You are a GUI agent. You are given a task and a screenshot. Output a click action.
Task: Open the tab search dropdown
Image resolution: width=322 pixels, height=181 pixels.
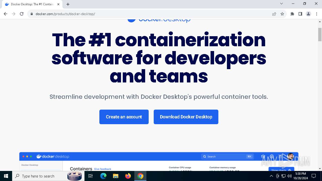pyautogui.click(x=281, y=4)
